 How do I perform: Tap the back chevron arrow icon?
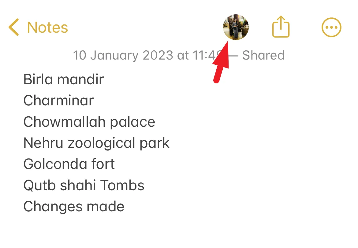(13, 27)
